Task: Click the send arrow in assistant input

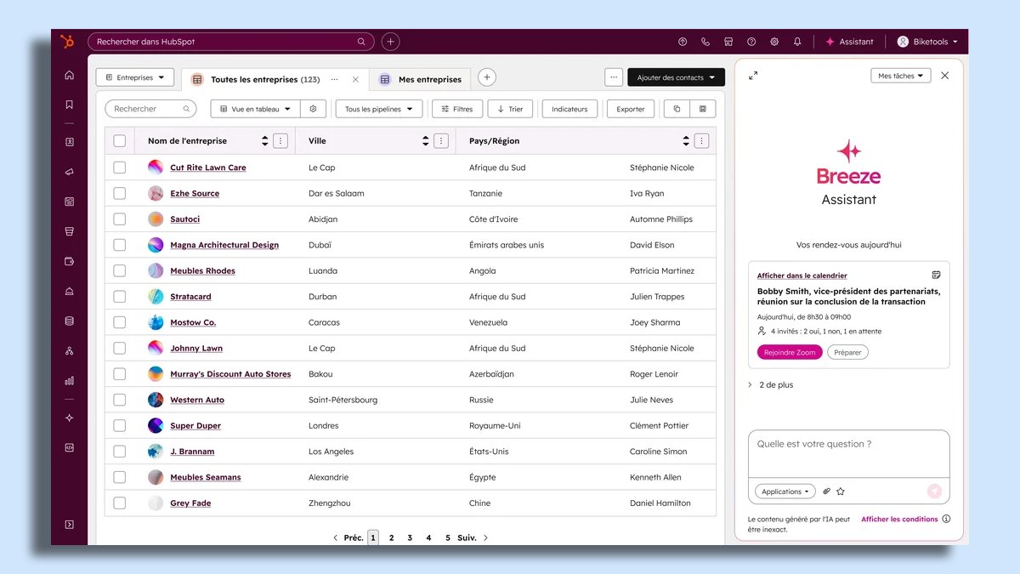Action: 934,491
